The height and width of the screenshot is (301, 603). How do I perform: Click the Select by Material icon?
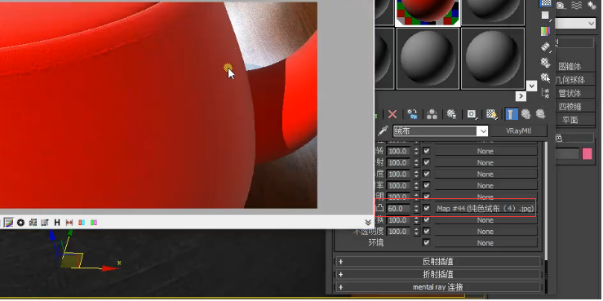pos(546,77)
